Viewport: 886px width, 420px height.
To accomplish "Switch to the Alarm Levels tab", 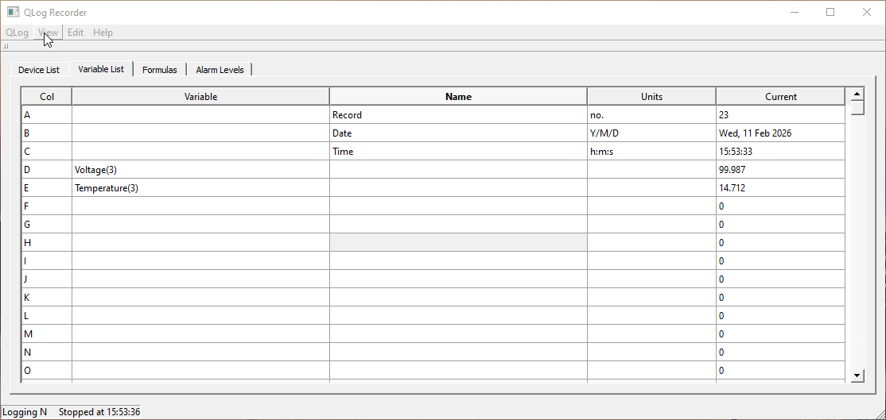I will pos(220,70).
